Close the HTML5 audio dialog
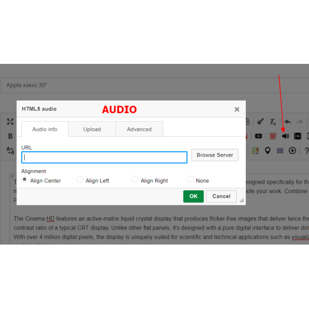 pyautogui.click(x=237, y=110)
